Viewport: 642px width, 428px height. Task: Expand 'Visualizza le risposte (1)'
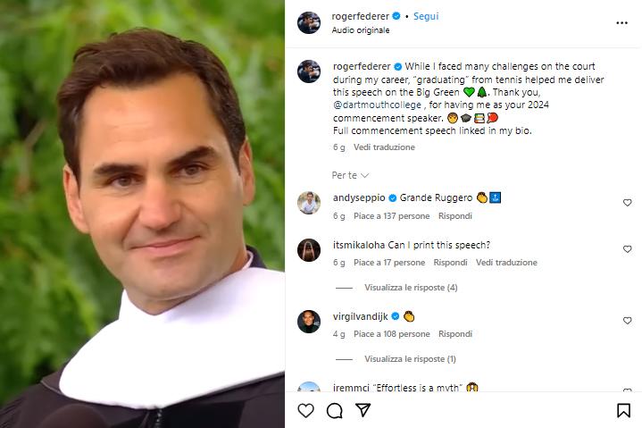pyautogui.click(x=410, y=359)
